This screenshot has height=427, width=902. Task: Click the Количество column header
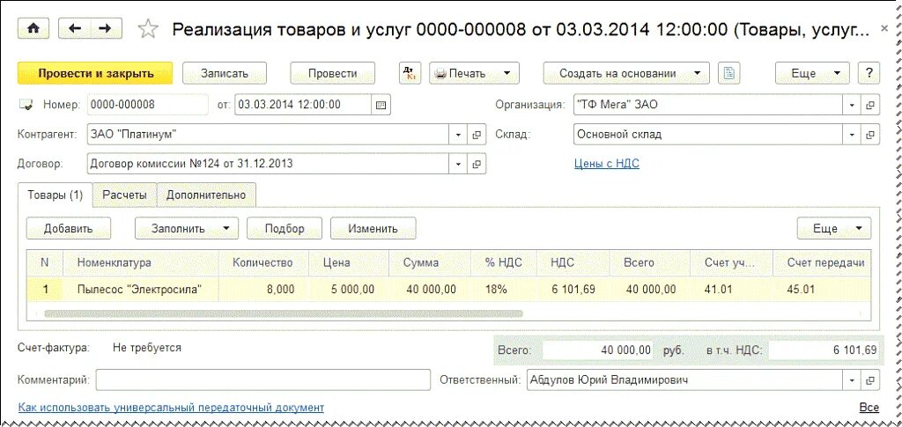pyautogui.click(x=263, y=262)
